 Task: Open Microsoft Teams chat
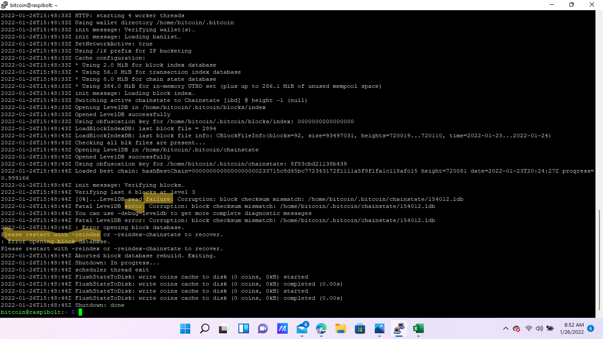[x=263, y=328]
